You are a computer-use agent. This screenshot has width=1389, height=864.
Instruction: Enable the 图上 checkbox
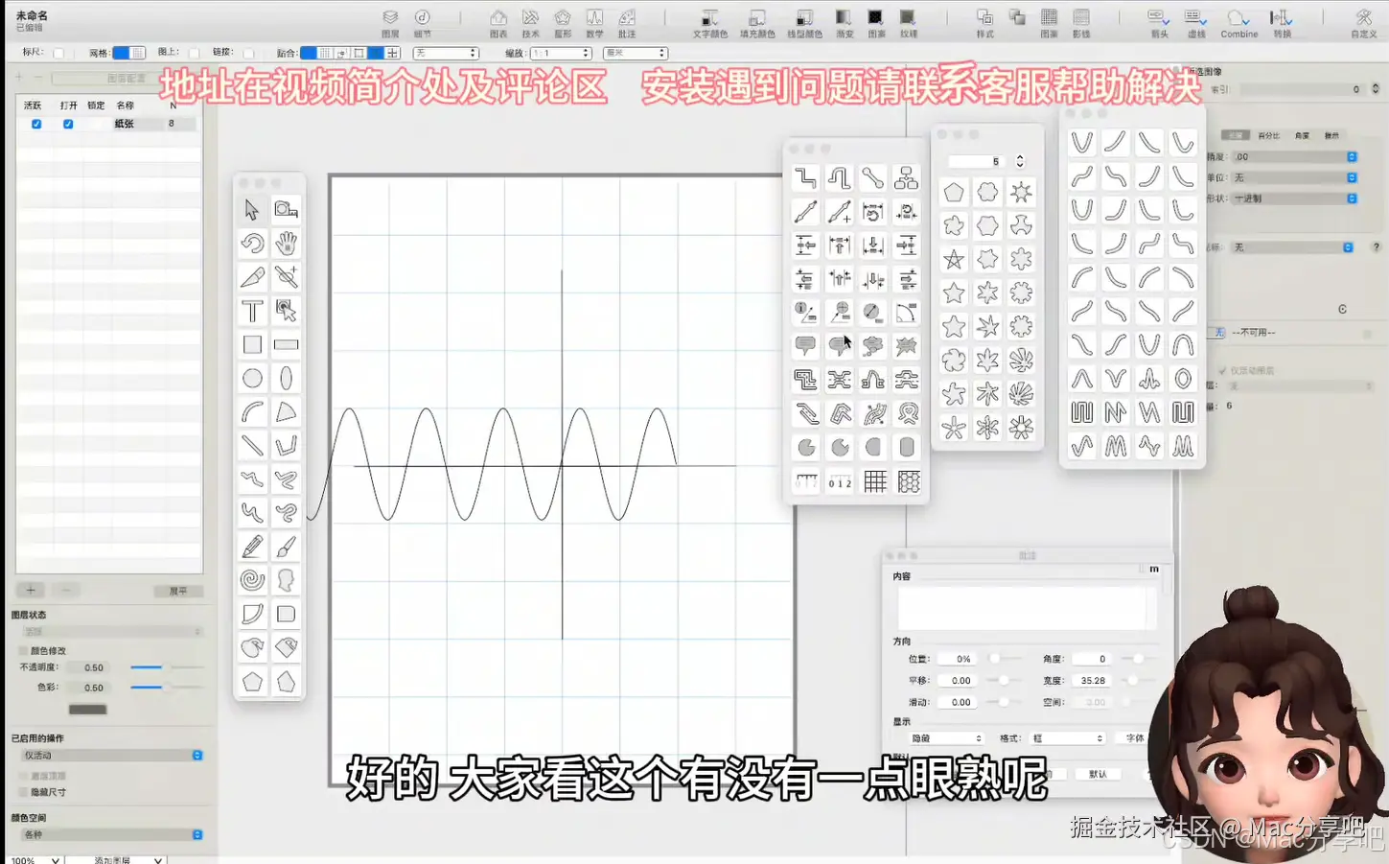(x=194, y=54)
